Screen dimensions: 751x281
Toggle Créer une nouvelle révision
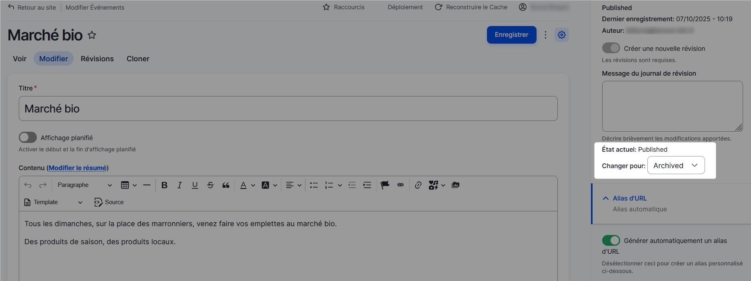coord(611,48)
